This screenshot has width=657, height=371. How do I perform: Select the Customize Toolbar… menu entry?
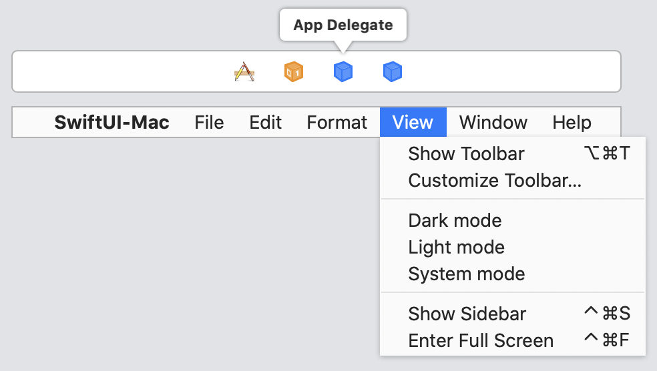coord(495,181)
